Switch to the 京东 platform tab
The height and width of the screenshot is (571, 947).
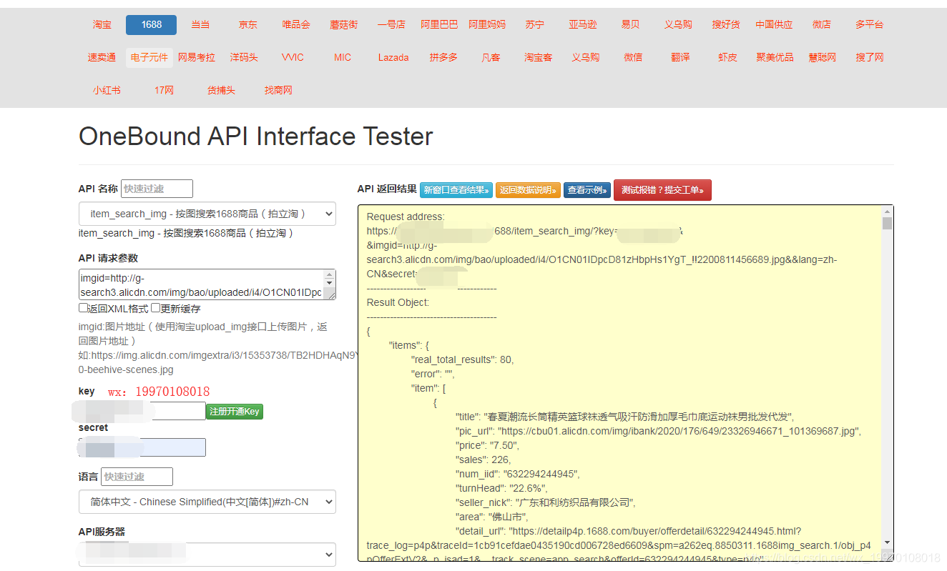tap(248, 24)
